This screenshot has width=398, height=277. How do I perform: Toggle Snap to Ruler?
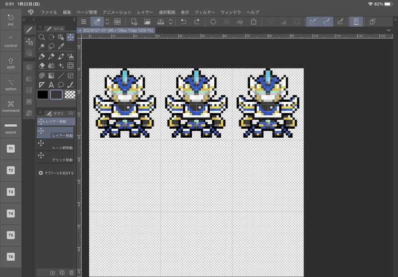(313, 22)
